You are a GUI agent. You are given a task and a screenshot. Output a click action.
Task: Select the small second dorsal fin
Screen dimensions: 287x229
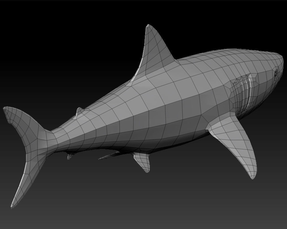pos(79,111)
